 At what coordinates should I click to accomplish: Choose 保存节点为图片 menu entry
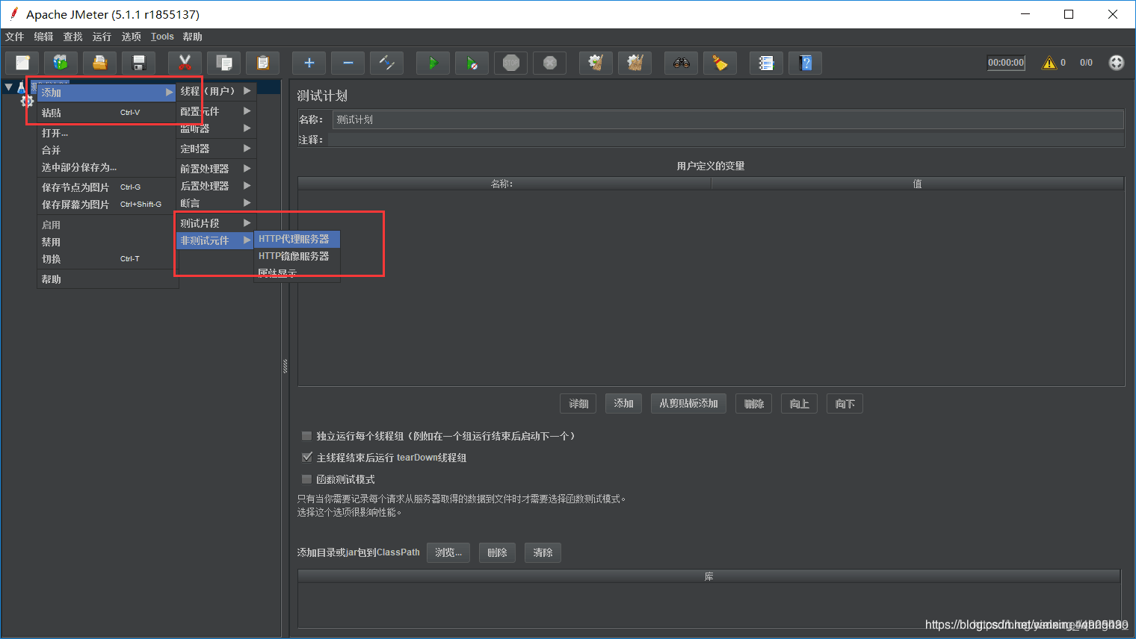(107, 187)
